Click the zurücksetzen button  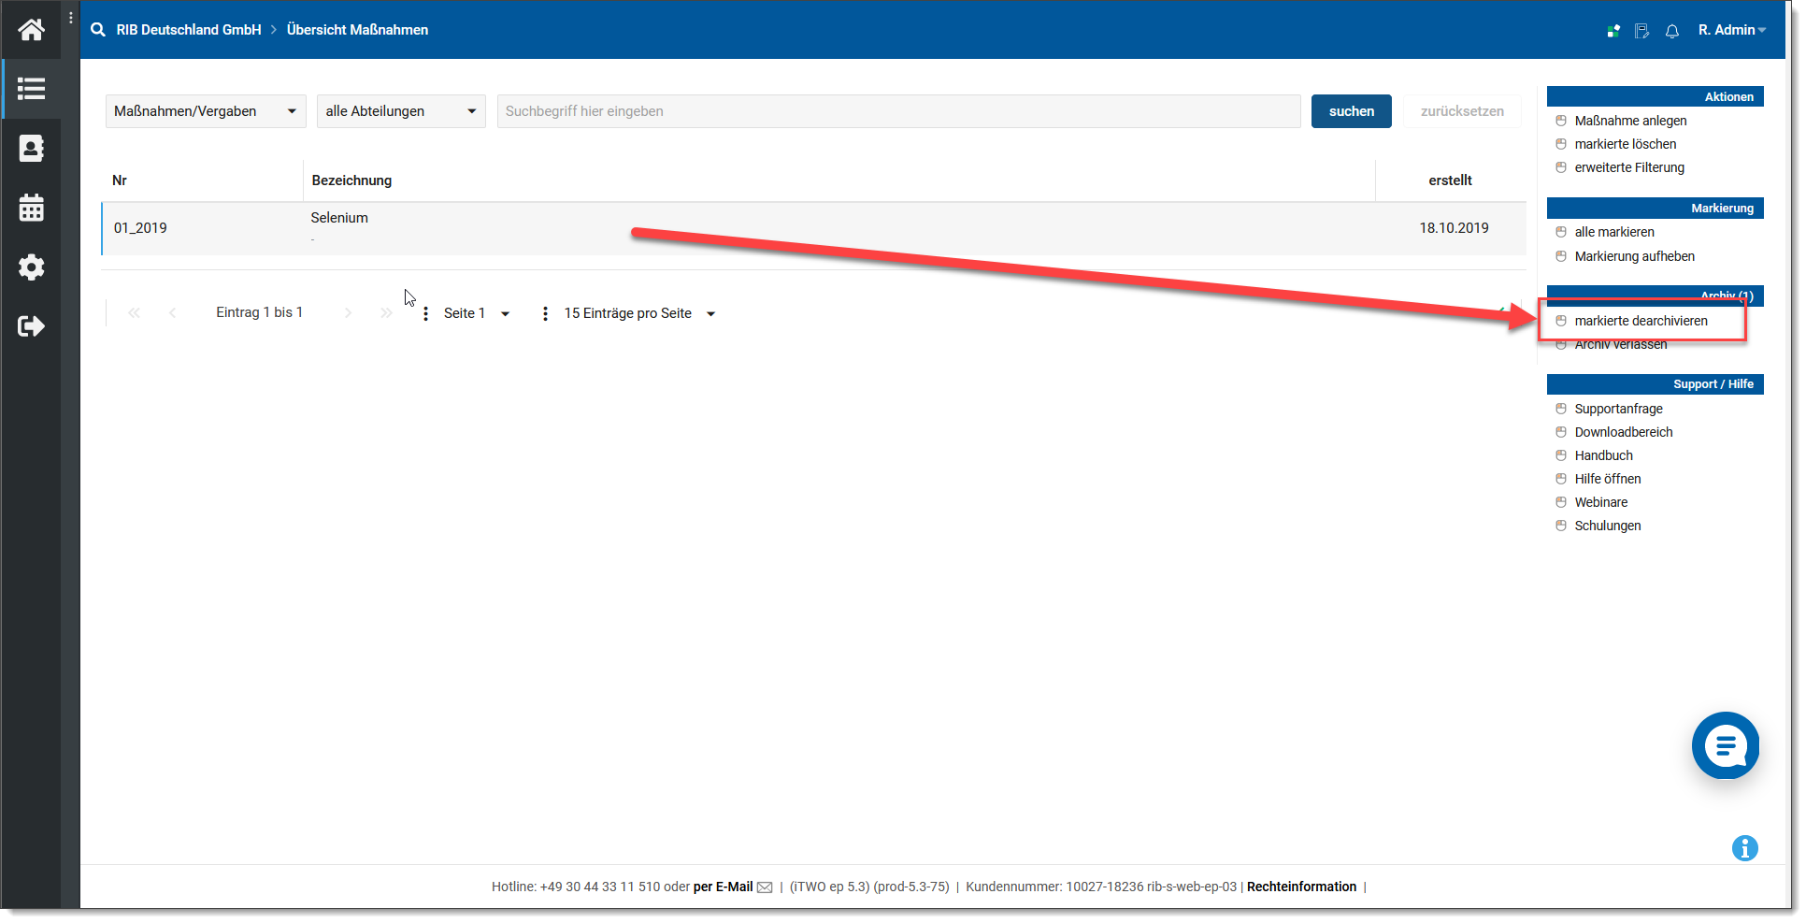pos(1462,111)
